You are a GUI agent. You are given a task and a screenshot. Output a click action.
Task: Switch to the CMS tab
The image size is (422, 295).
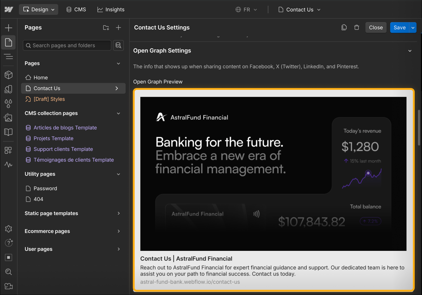click(76, 10)
